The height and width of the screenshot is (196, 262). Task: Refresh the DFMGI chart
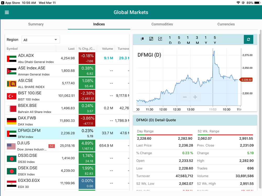tap(248, 39)
